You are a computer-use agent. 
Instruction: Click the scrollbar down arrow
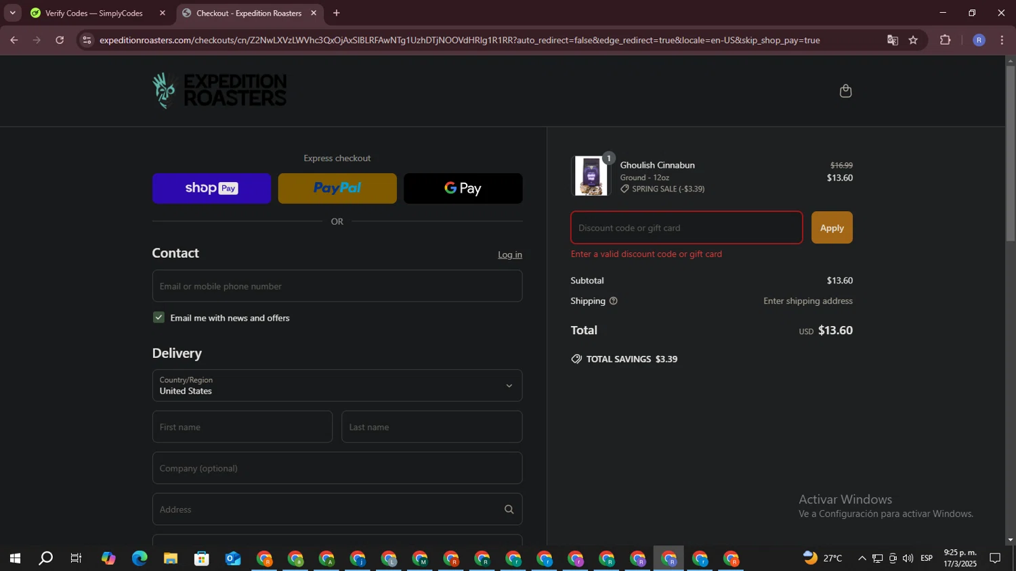(1011, 540)
